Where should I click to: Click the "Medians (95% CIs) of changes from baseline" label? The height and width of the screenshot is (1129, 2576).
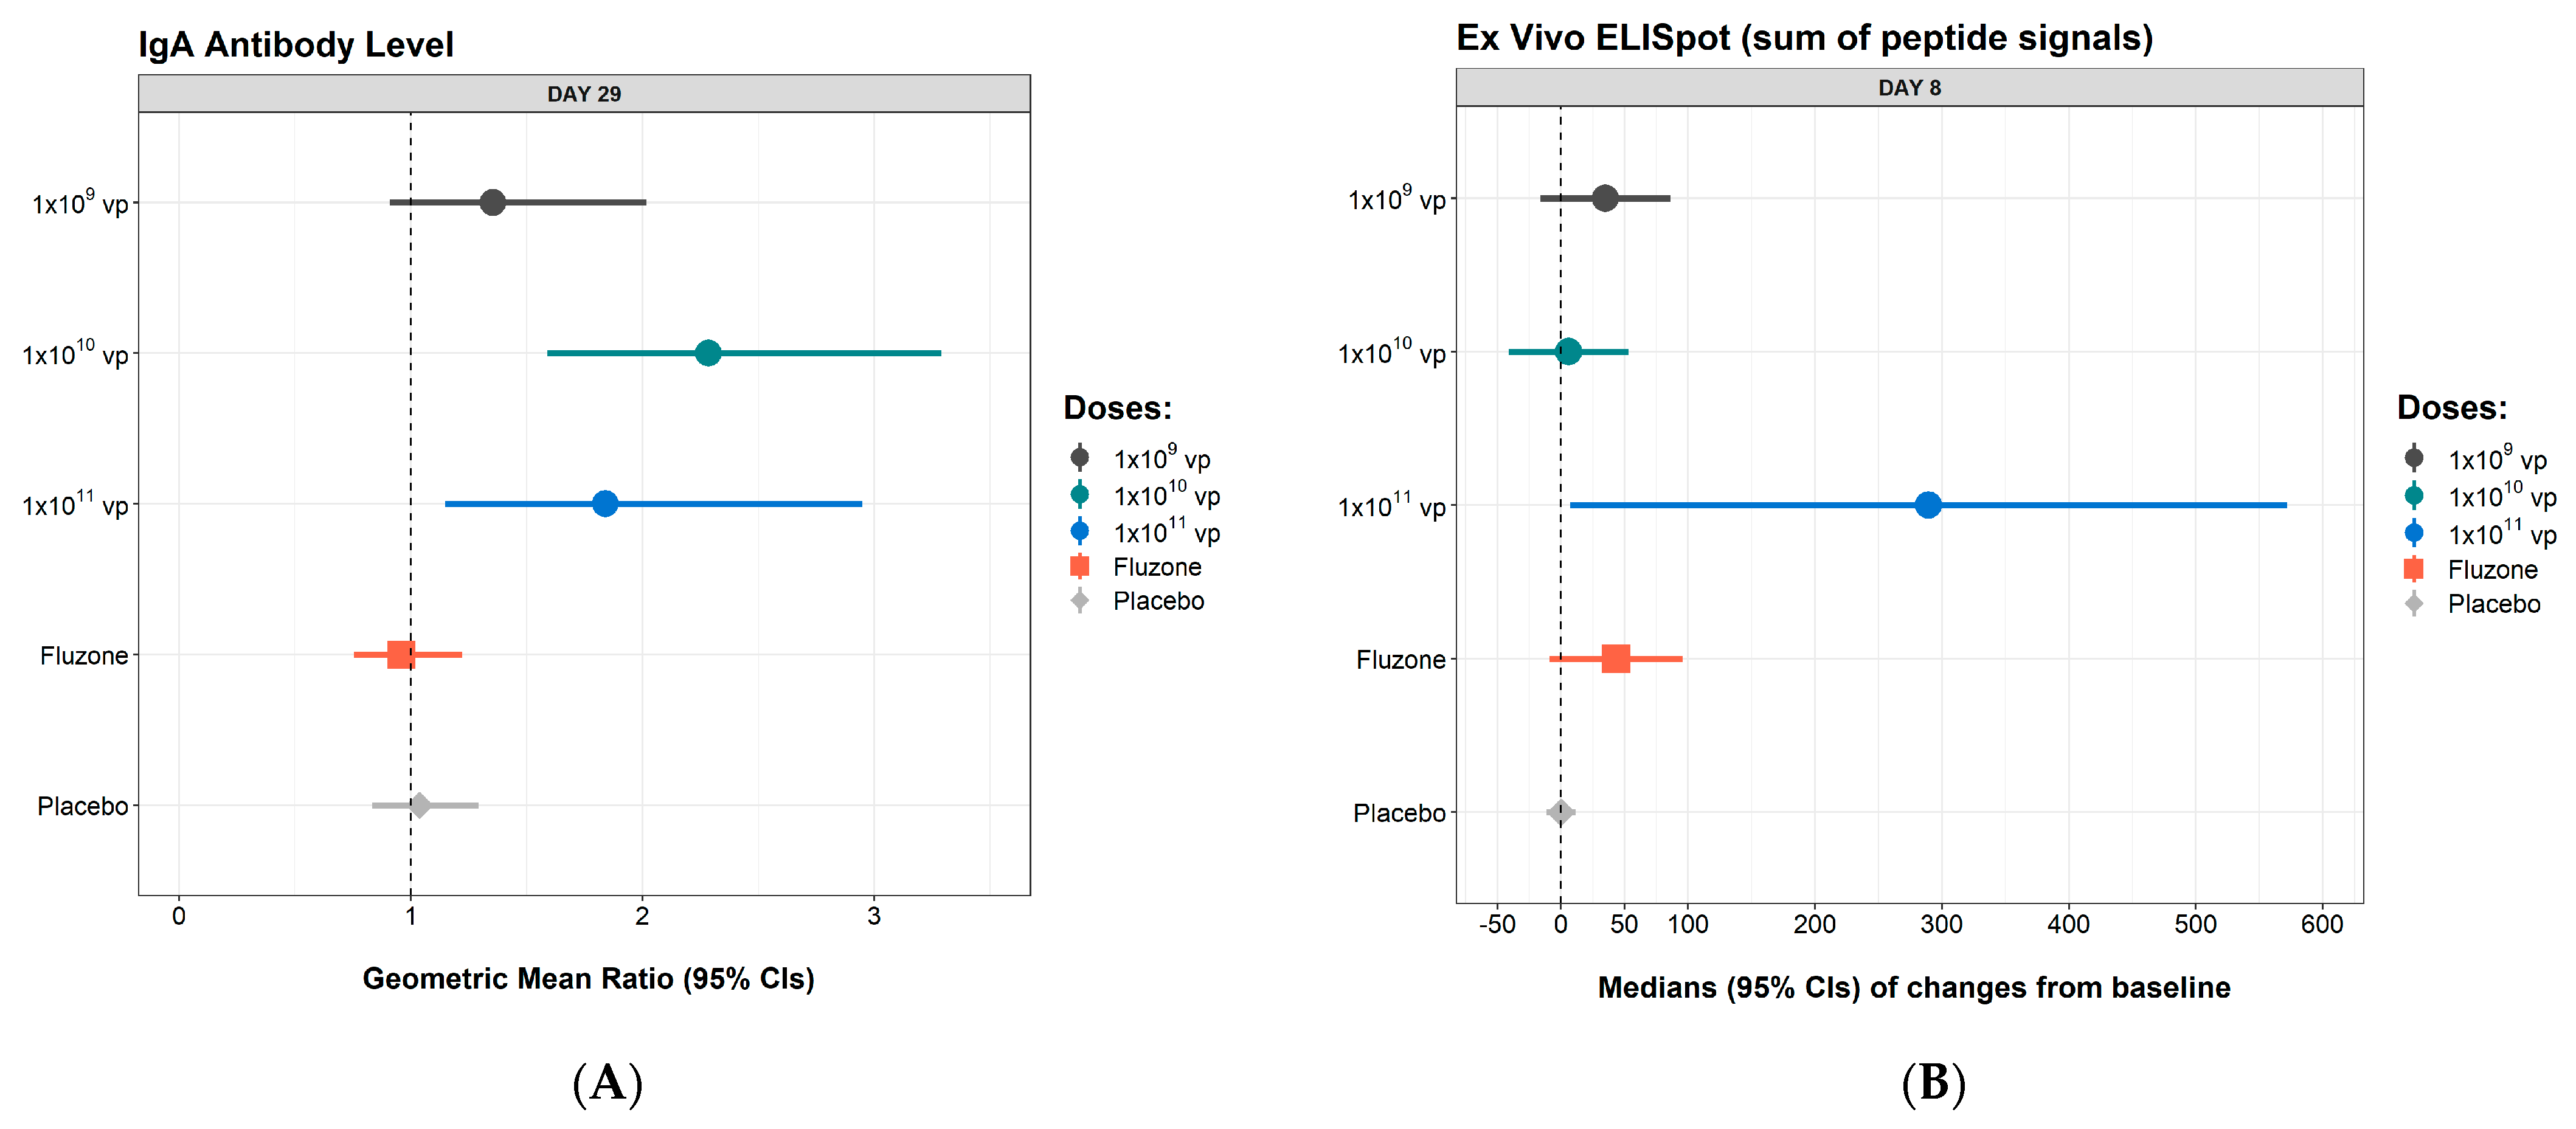tap(1913, 987)
